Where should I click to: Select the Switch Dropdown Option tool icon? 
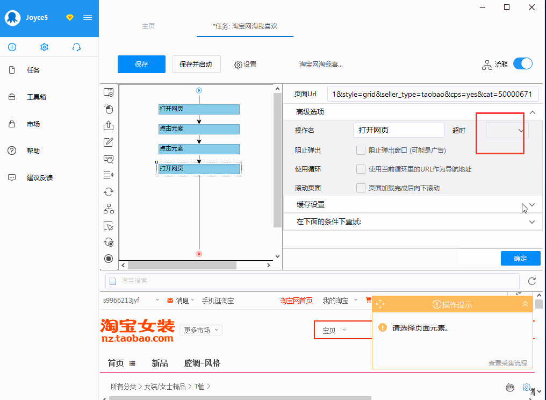[x=109, y=175]
